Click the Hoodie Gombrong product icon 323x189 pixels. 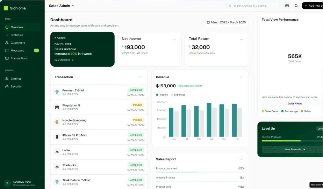click(x=57, y=122)
